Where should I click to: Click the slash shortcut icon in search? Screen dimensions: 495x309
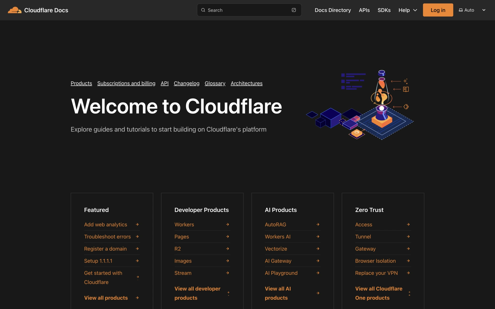(294, 10)
